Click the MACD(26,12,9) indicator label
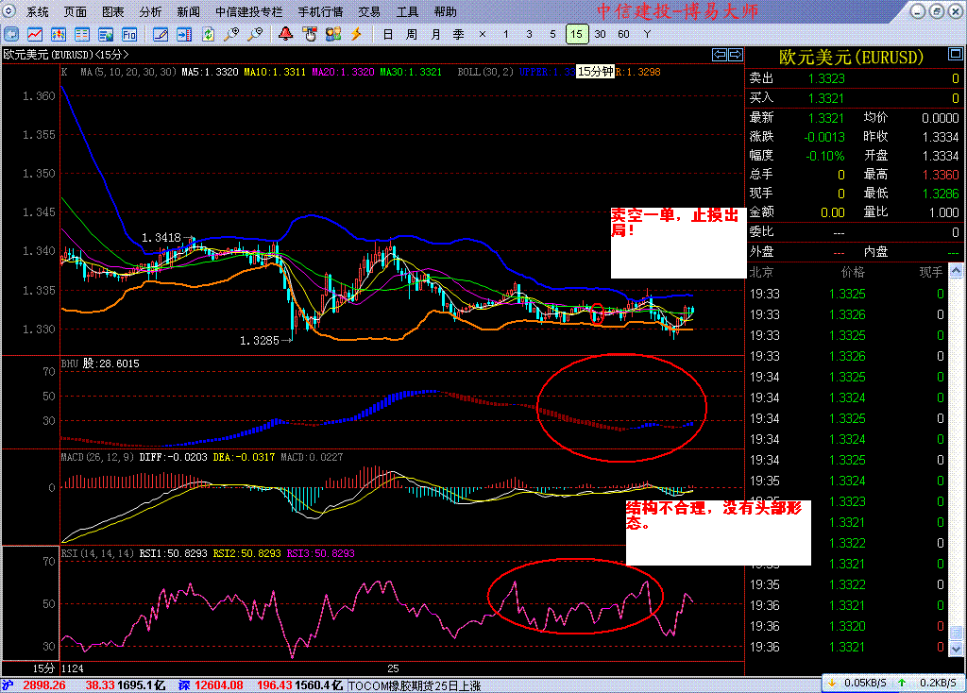 [97, 457]
